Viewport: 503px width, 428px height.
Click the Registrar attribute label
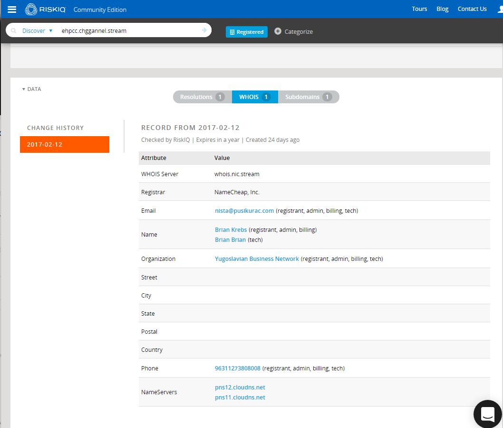(x=153, y=192)
